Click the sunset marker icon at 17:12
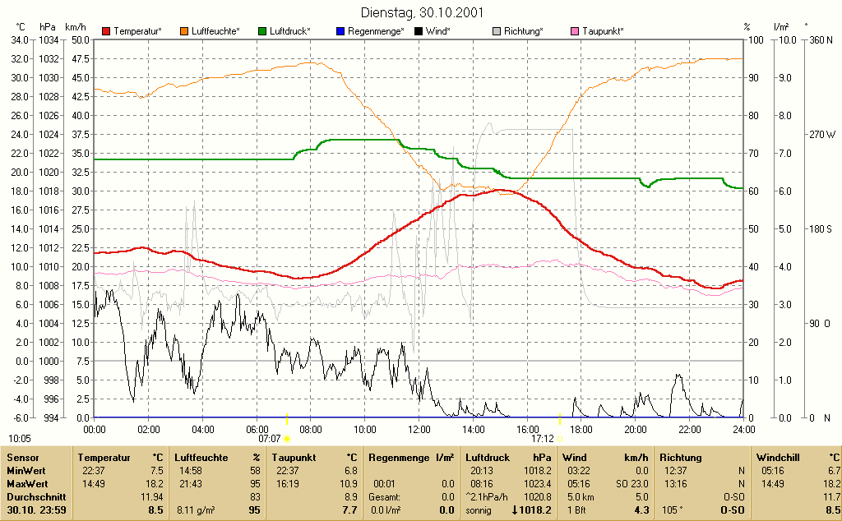Viewport: 842px width, 521px height. tap(560, 439)
